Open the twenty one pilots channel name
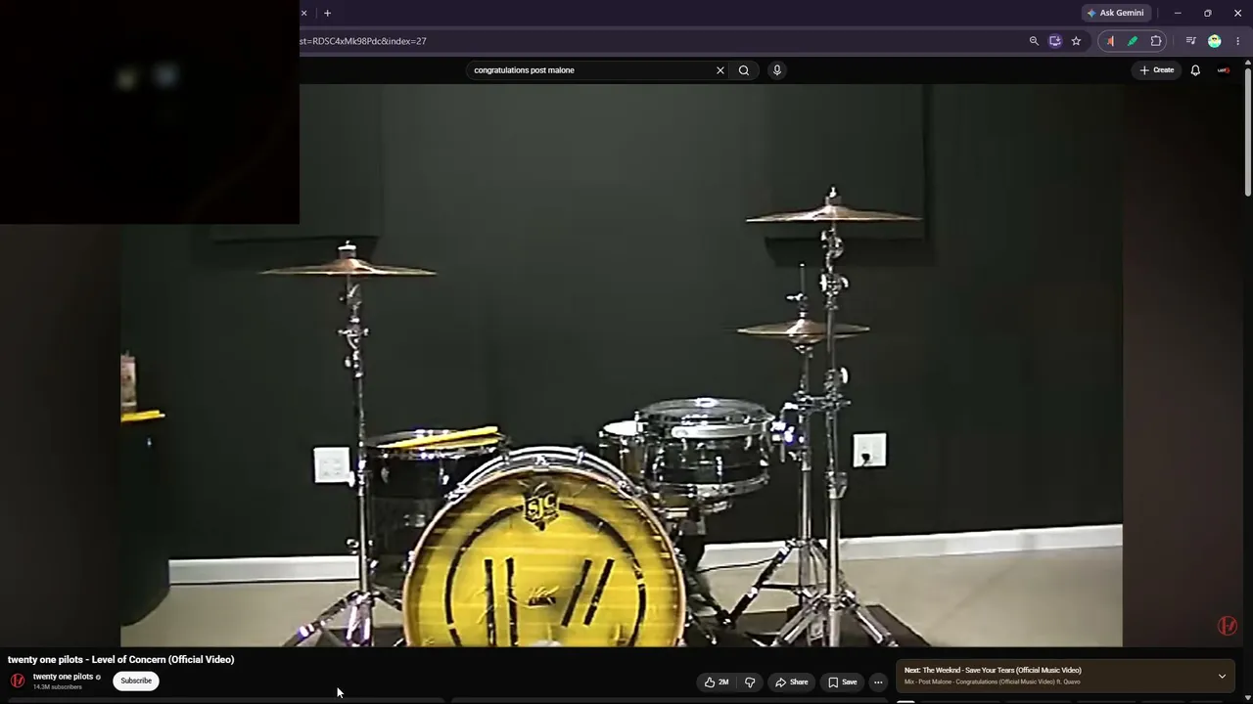This screenshot has height=704, width=1253. point(63,677)
